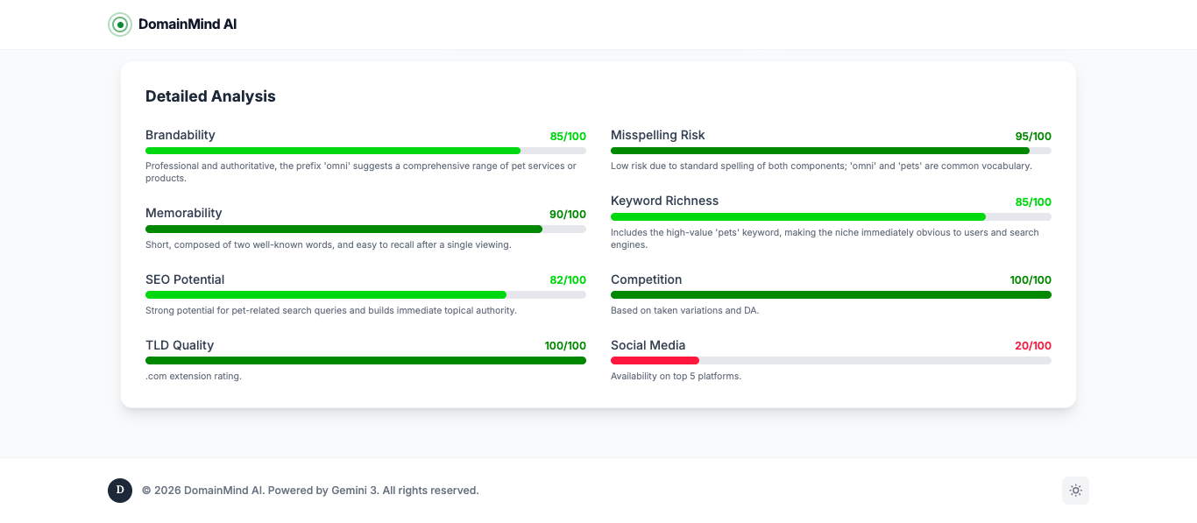Viewport: 1197px width, 523px height.
Task: Toggle the light/dark theme sun icon
Action: pyautogui.click(x=1075, y=491)
